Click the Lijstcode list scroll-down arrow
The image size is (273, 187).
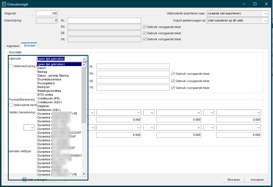click(x=84, y=174)
